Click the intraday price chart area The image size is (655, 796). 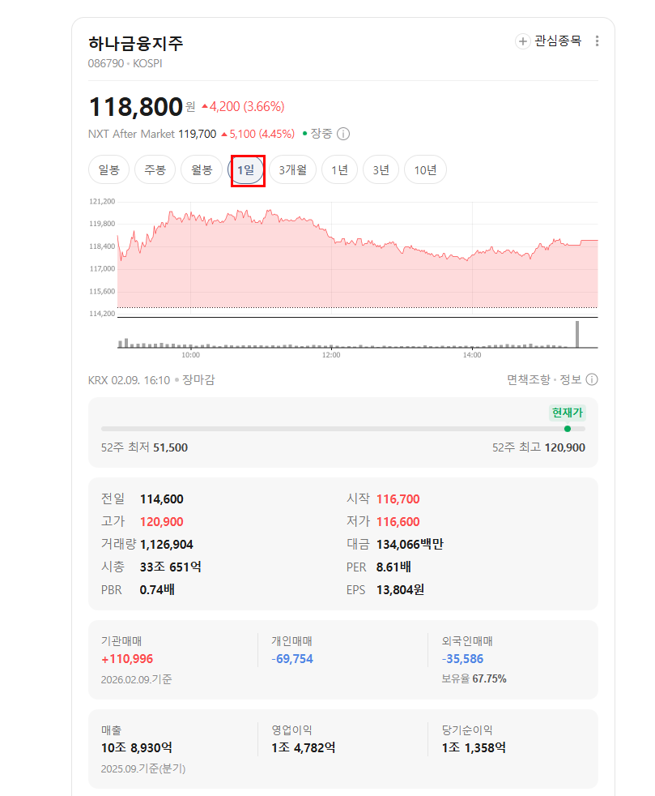[357, 259]
